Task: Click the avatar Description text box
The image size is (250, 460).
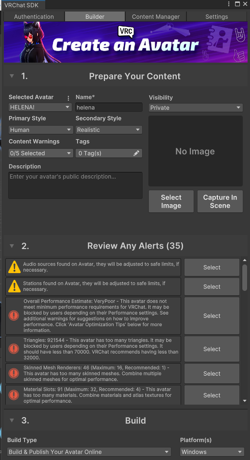Action: (x=76, y=185)
